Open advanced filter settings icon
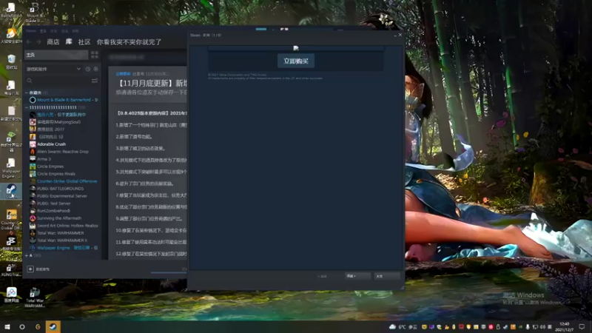 pyautogui.click(x=95, y=81)
